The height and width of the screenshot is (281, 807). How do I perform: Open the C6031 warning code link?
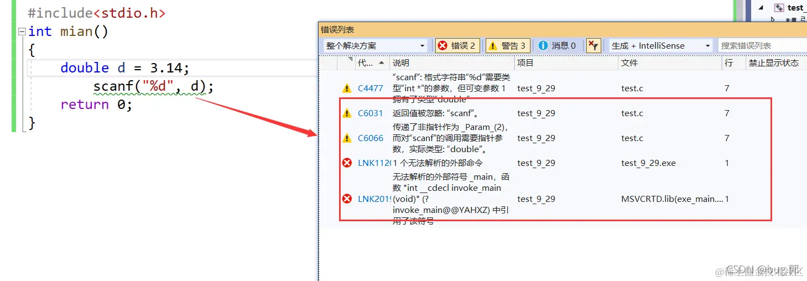[371, 113]
